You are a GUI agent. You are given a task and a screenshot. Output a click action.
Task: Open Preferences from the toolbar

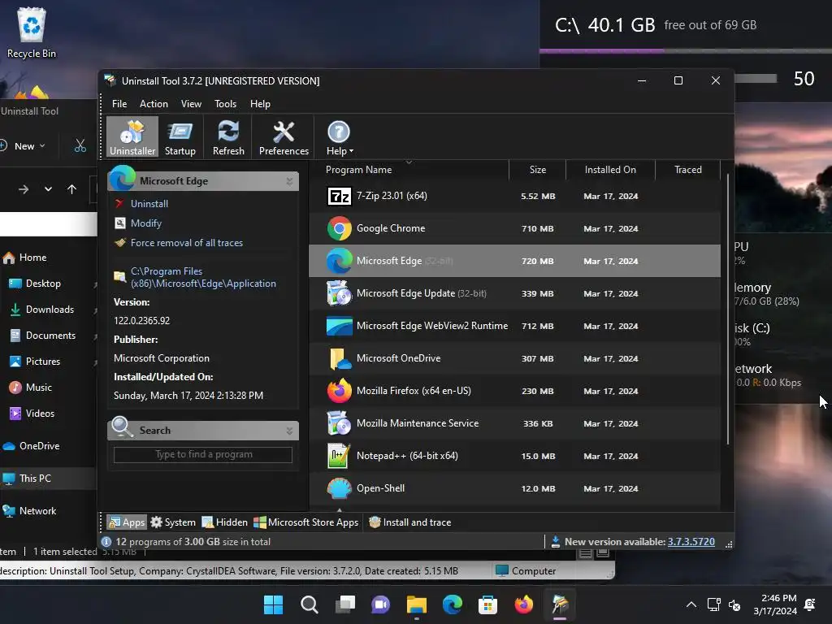[x=284, y=136]
